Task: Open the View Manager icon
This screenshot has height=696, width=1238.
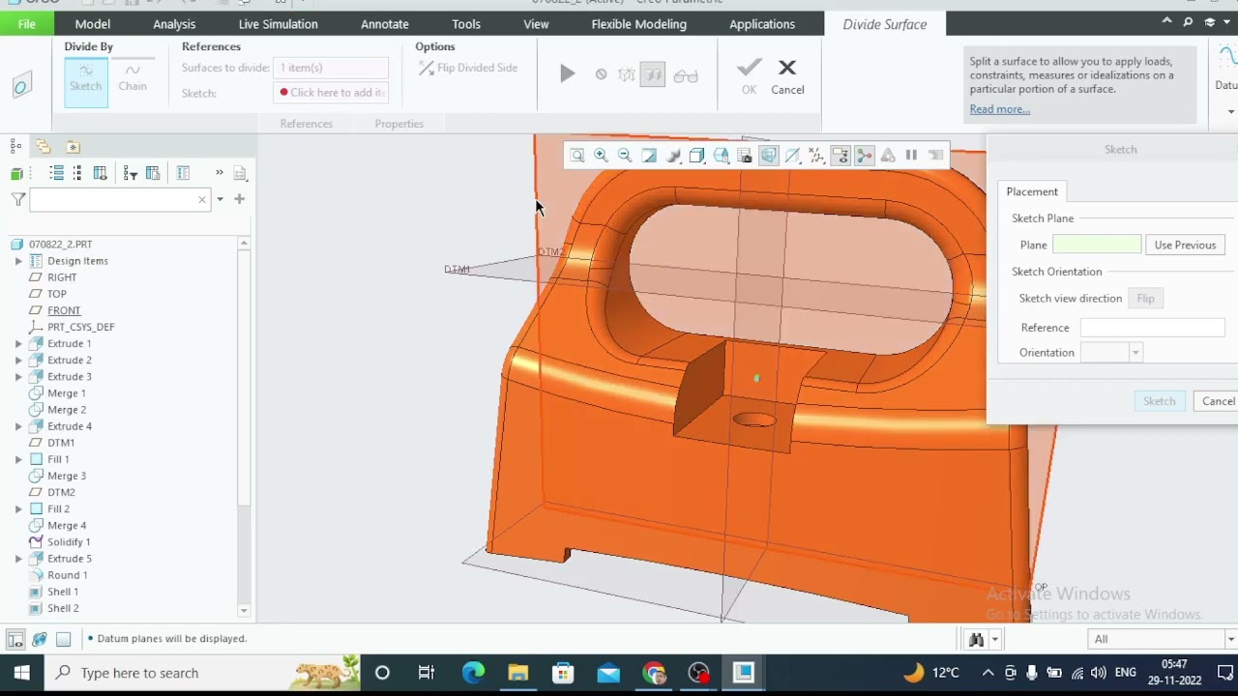Action: 745,156
